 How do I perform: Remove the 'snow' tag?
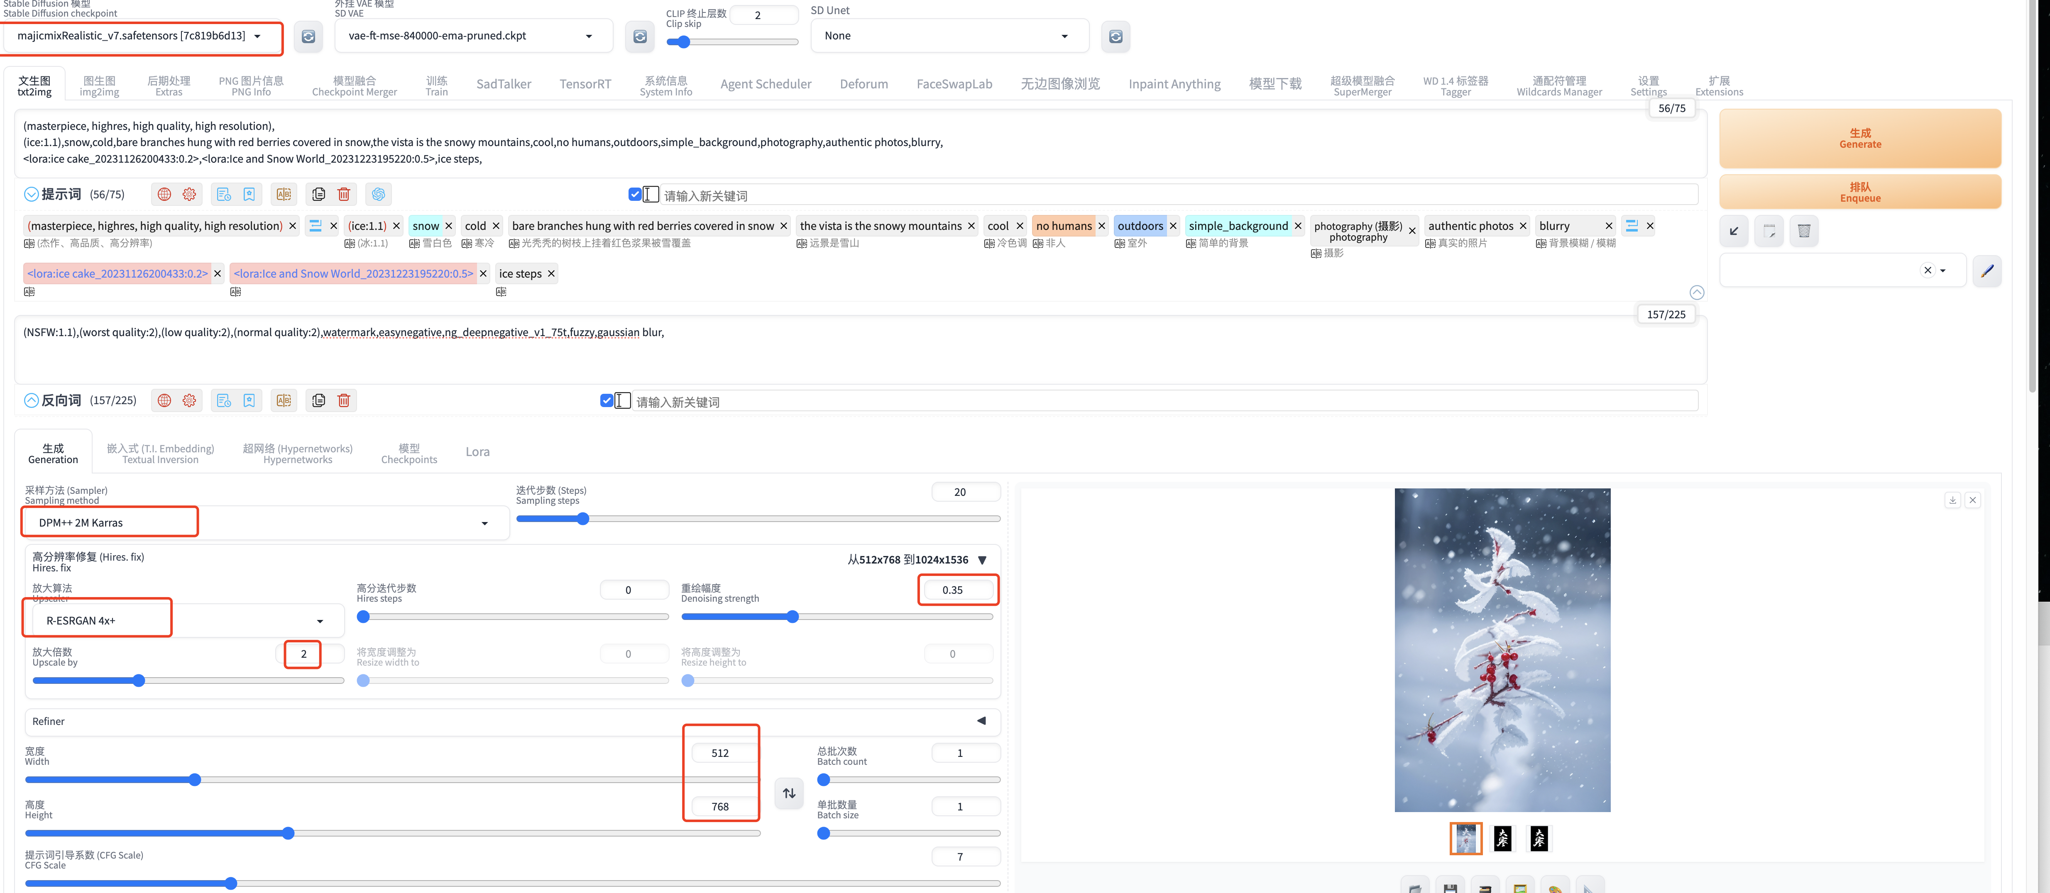[x=449, y=226]
